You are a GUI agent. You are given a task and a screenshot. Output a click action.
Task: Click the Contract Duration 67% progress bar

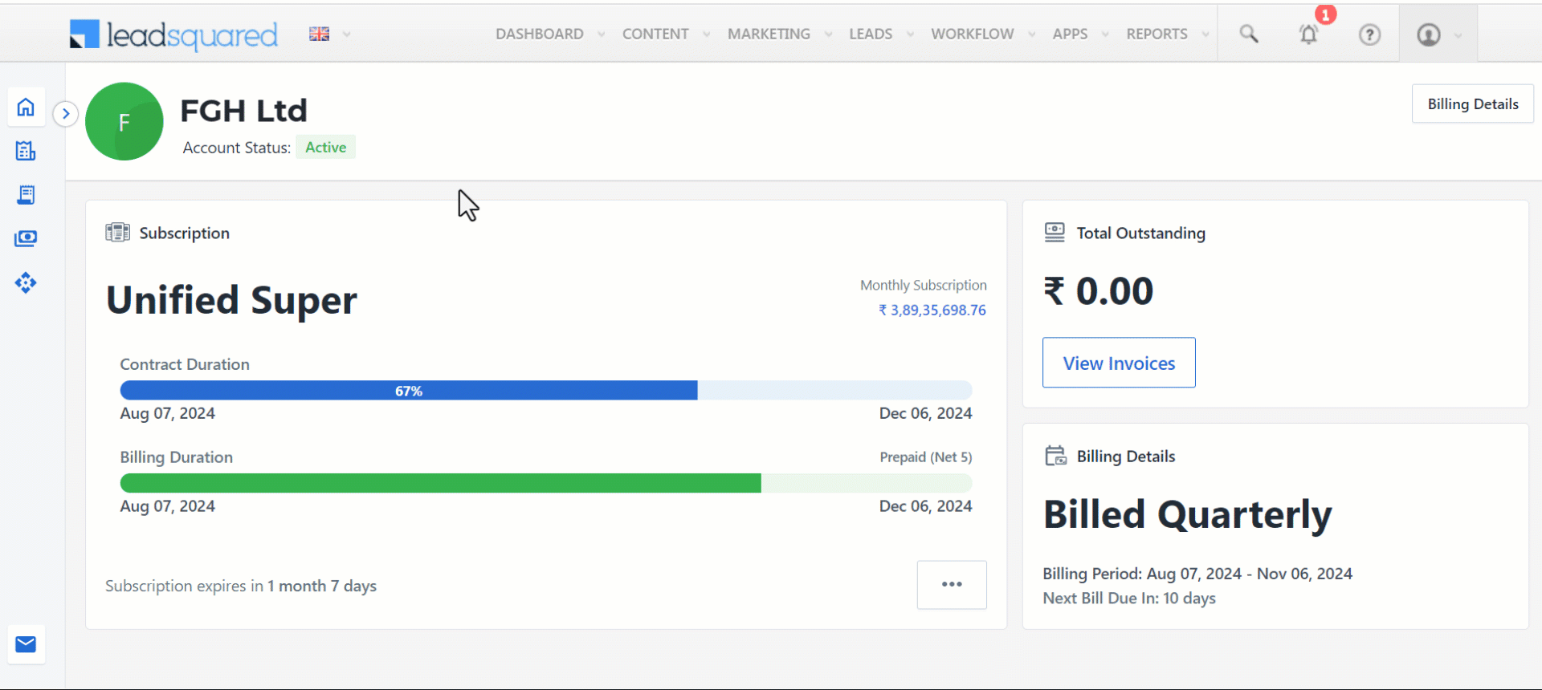pos(546,391)
